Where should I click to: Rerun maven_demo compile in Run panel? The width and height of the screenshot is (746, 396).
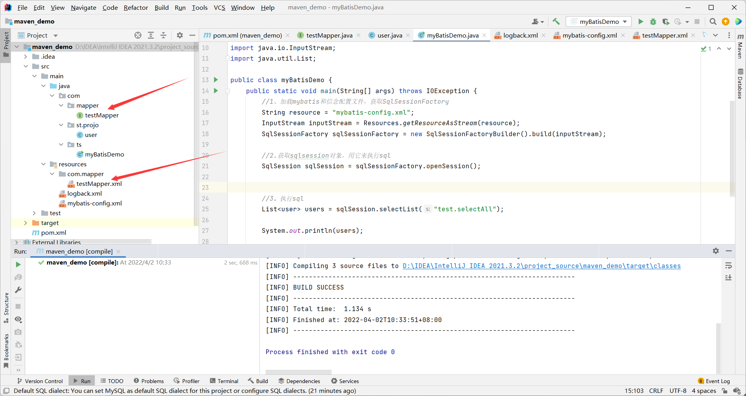(18, 265)
